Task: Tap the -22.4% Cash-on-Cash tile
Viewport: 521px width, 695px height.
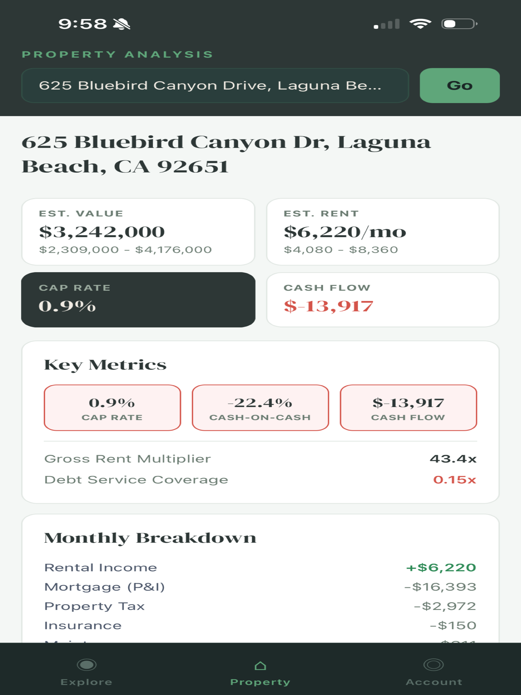Action: tap(260, 408)
